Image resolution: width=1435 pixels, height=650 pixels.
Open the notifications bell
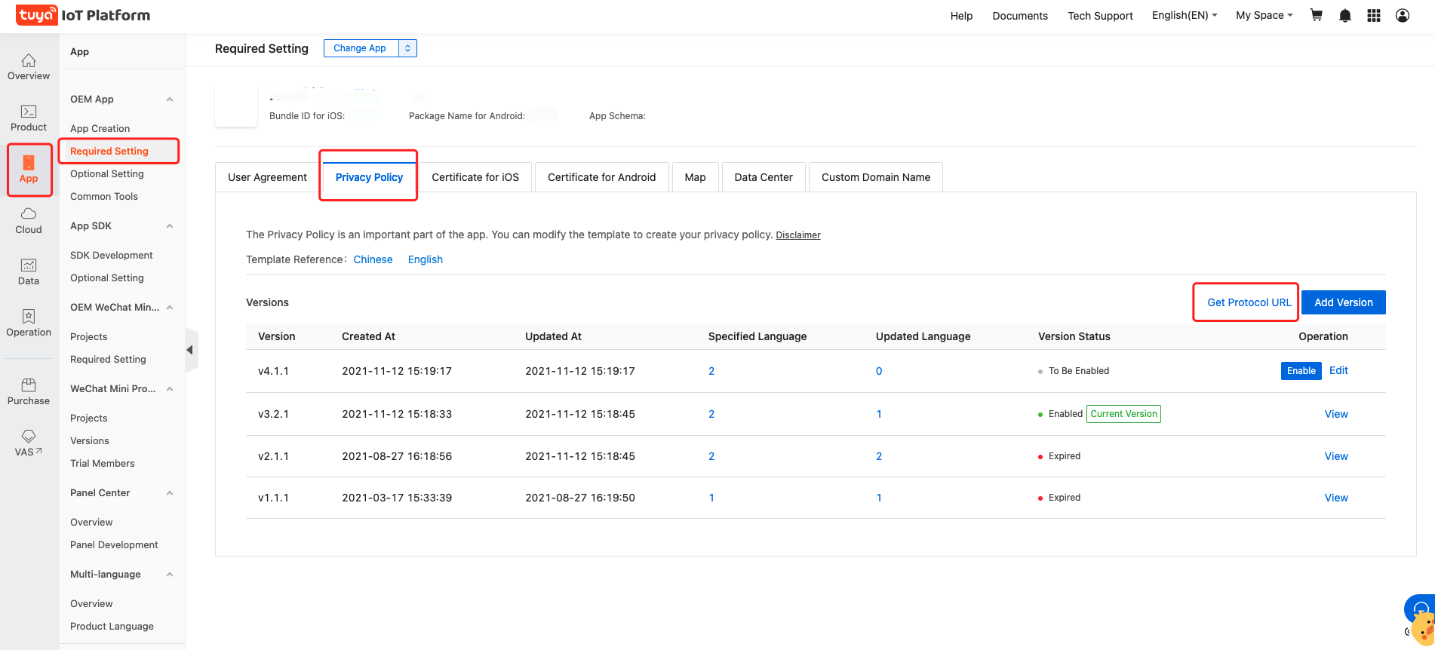pos(1344,16)
